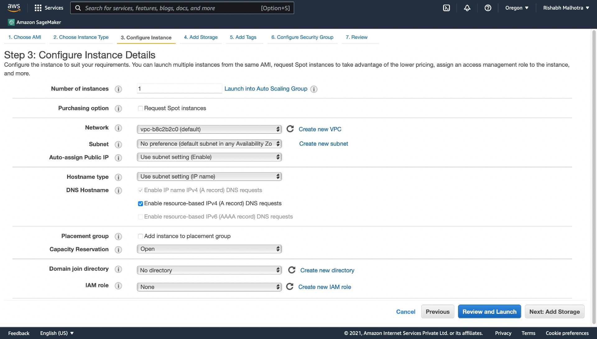Viewport: 597px width, 339px height.
Task: Open the Capacity Reservation dropdown
Action: (209, 249)
